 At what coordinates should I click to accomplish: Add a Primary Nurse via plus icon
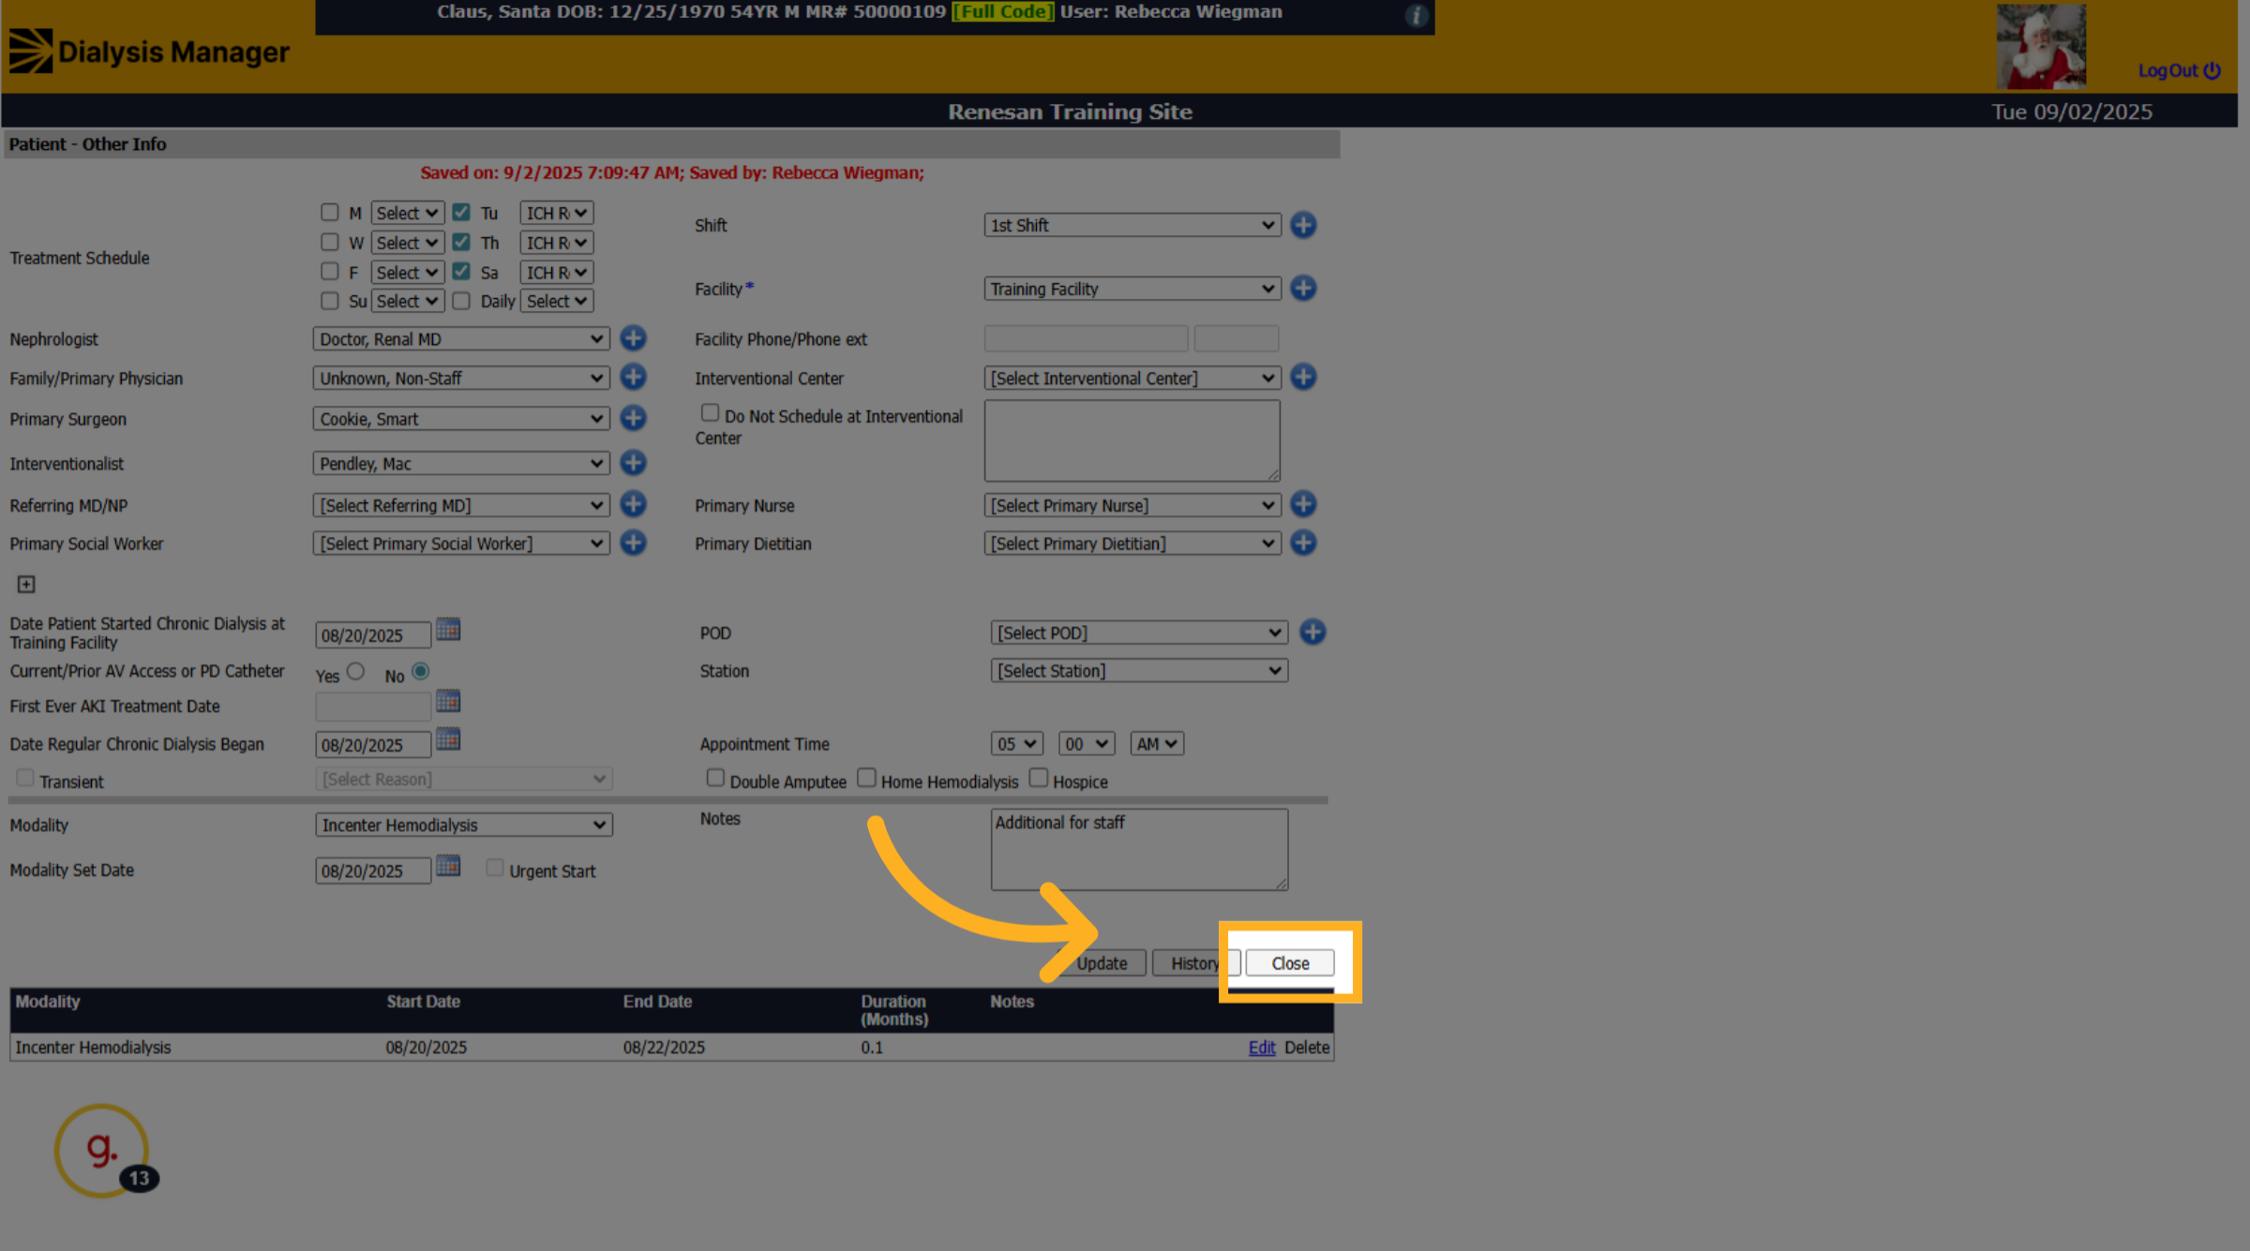click(x=1303, y=504)
